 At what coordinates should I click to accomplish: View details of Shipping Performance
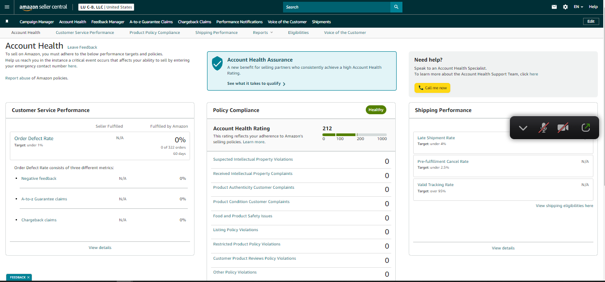pyautogui.click(x=503, y=248)
